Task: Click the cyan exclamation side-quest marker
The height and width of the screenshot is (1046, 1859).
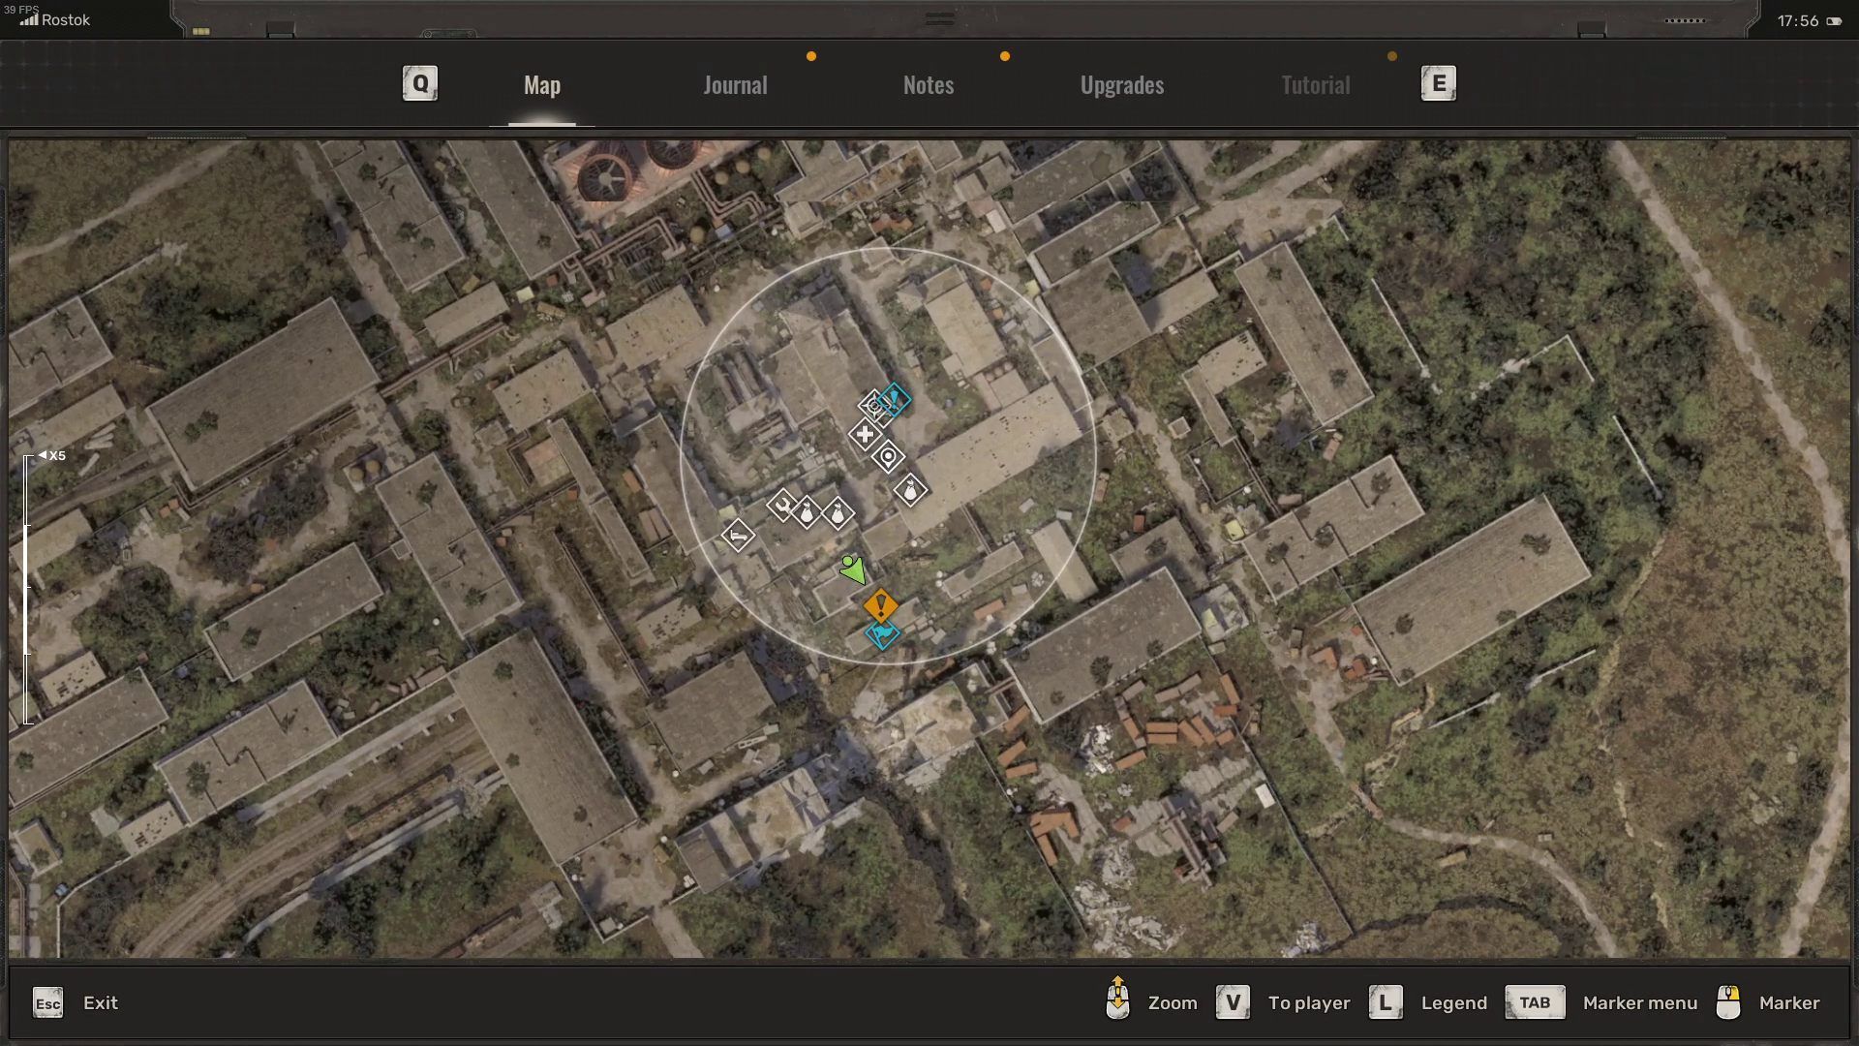Action: 895,398
